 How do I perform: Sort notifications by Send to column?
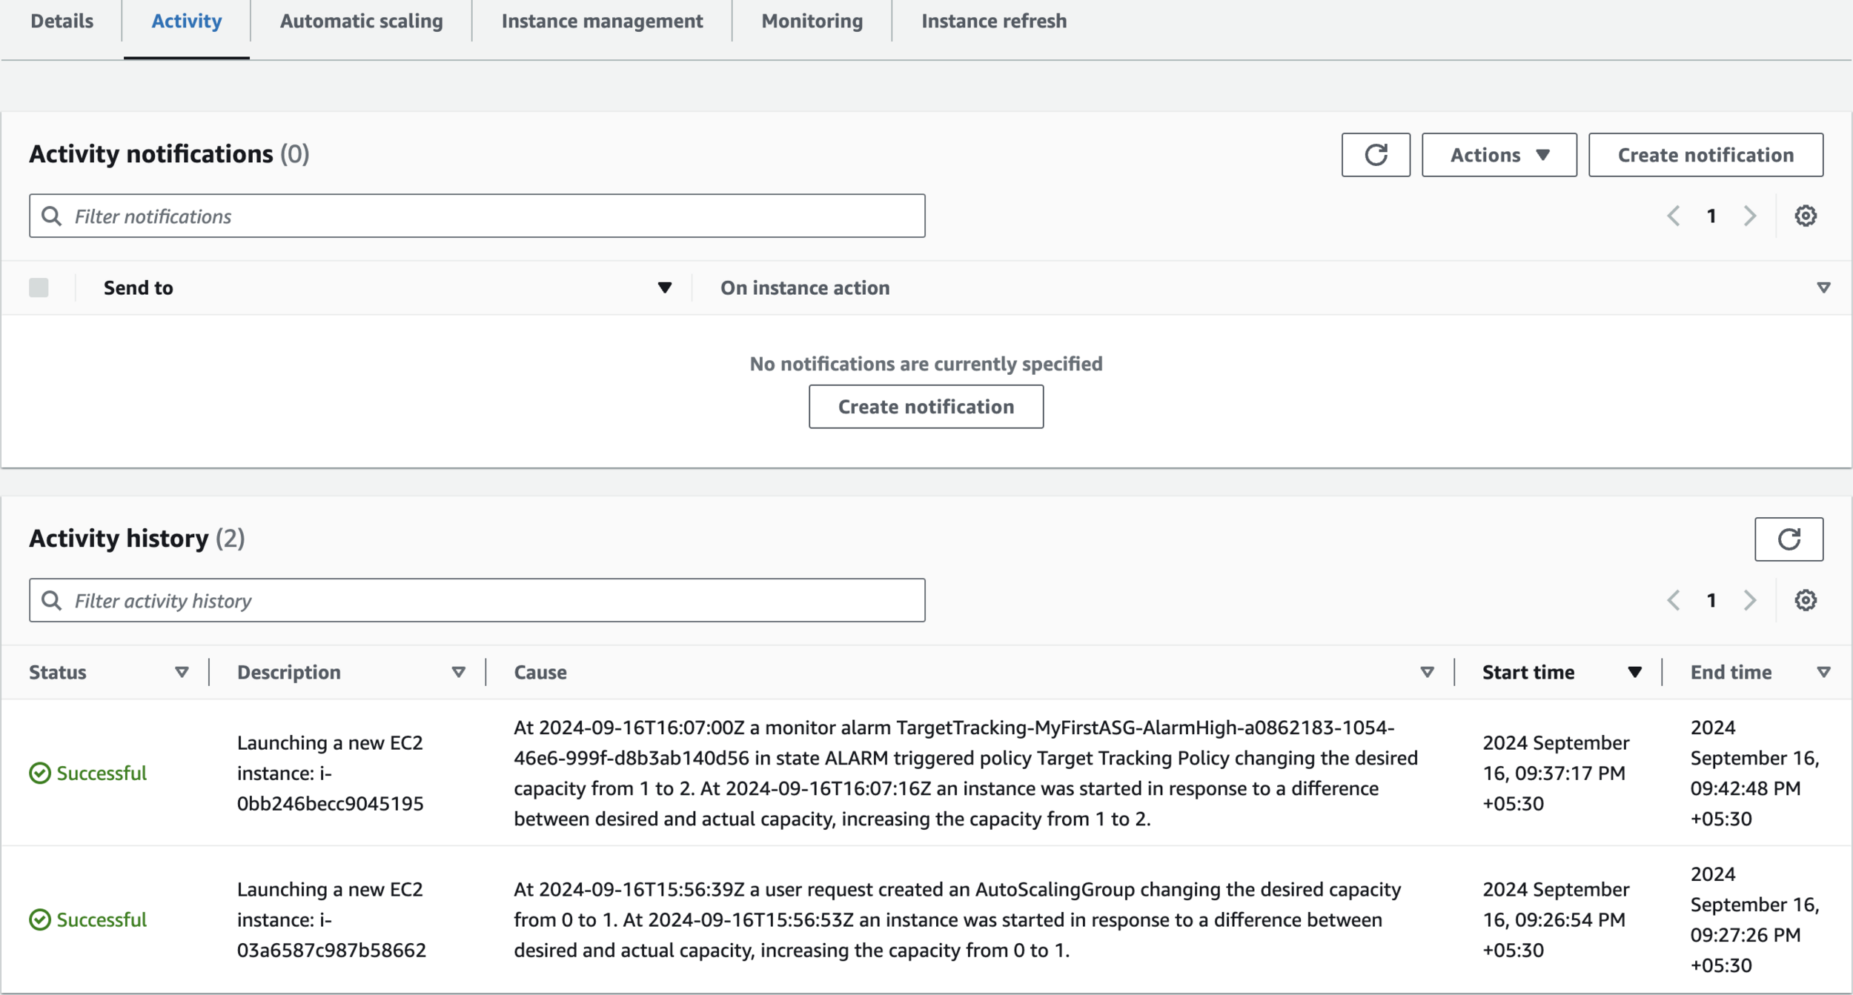click(664, 287)
